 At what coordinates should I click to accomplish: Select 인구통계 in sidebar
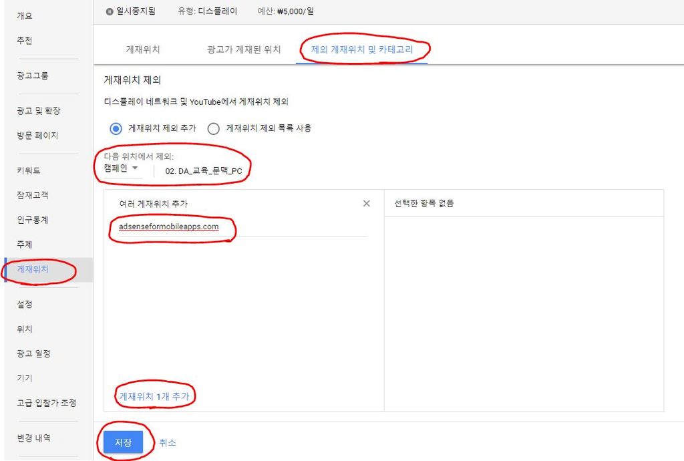[x=33, y=220]
